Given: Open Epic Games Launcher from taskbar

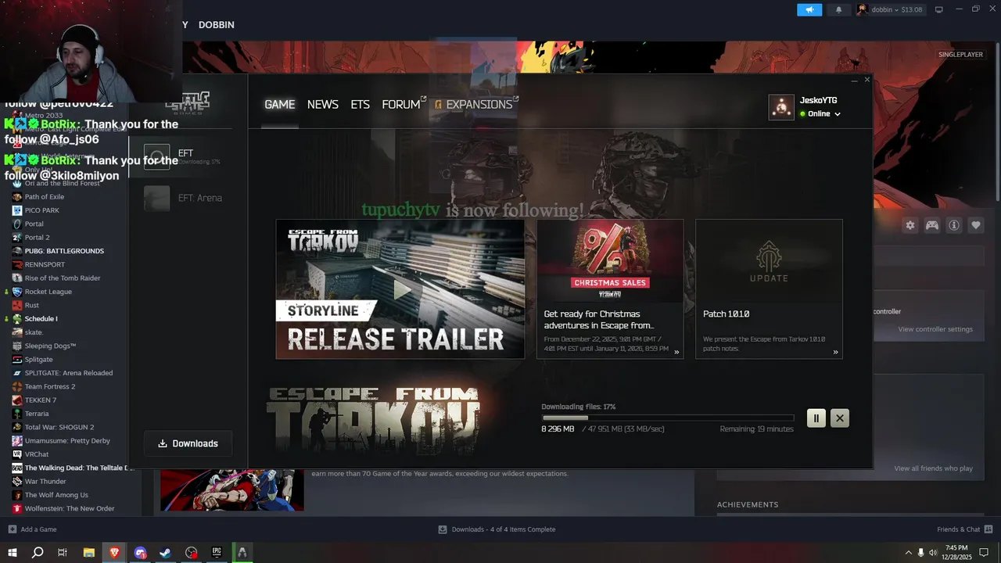Looking at the screenshot, I should coord(217,553).
